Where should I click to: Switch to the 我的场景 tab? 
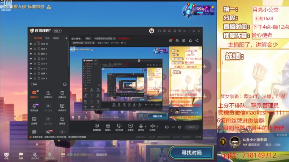coord(38,38)
